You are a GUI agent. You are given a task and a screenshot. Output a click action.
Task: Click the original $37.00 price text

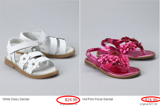point(148,104)
